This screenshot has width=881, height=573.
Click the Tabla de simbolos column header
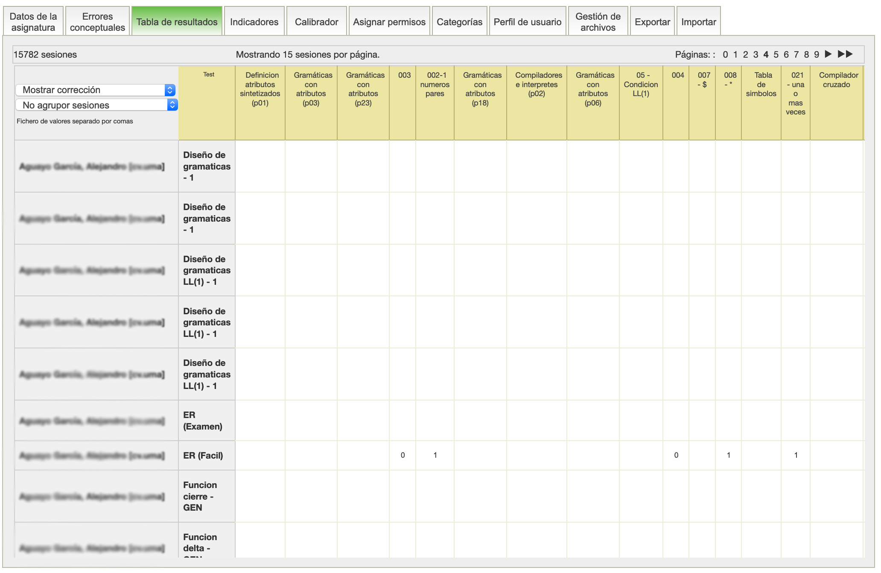[761, 84]
